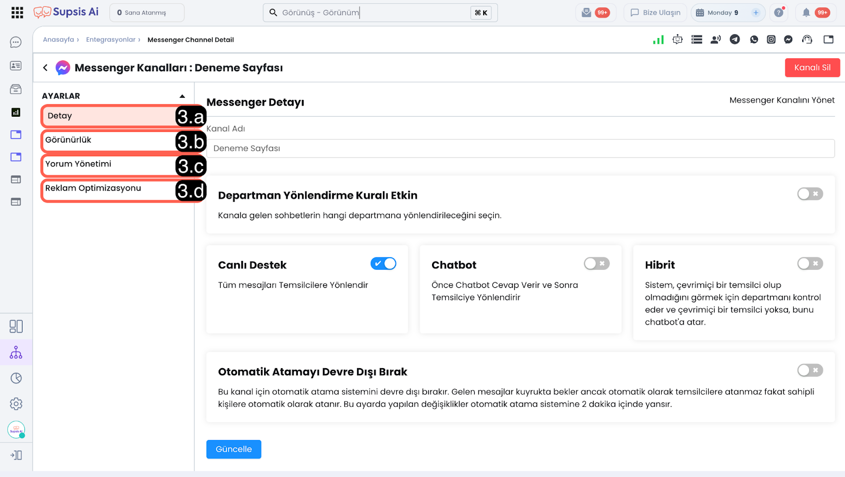Collapse the AYARLAR section arrow
845x477 pixels.
tap(182, 96)
